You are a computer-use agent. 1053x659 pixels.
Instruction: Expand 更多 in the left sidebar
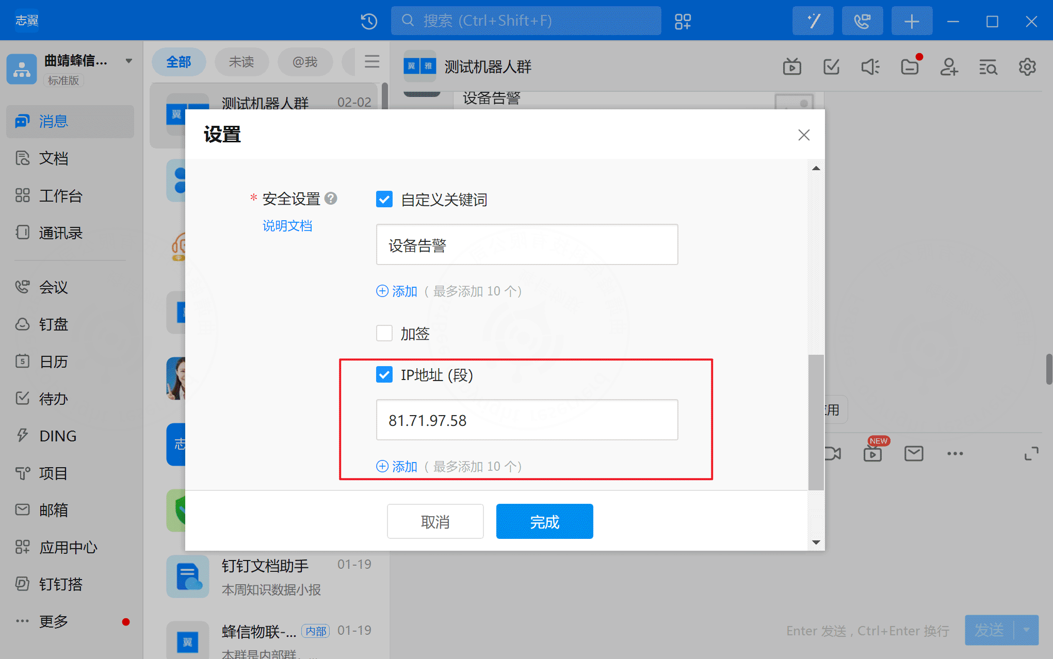tap(70, 621)
